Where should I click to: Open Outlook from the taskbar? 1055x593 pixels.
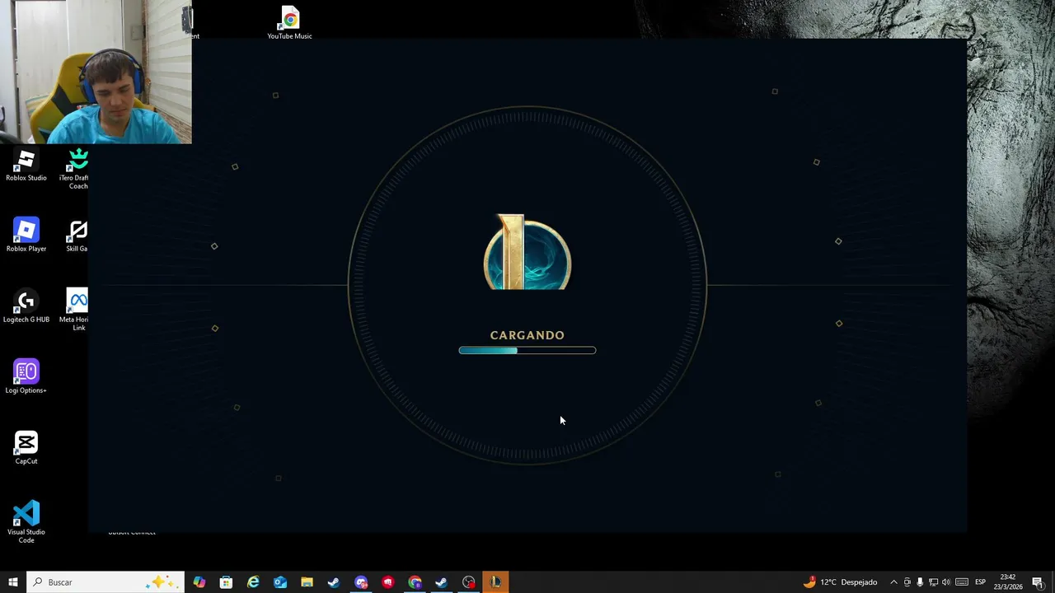pyautogui.click(x=280, y=582)
